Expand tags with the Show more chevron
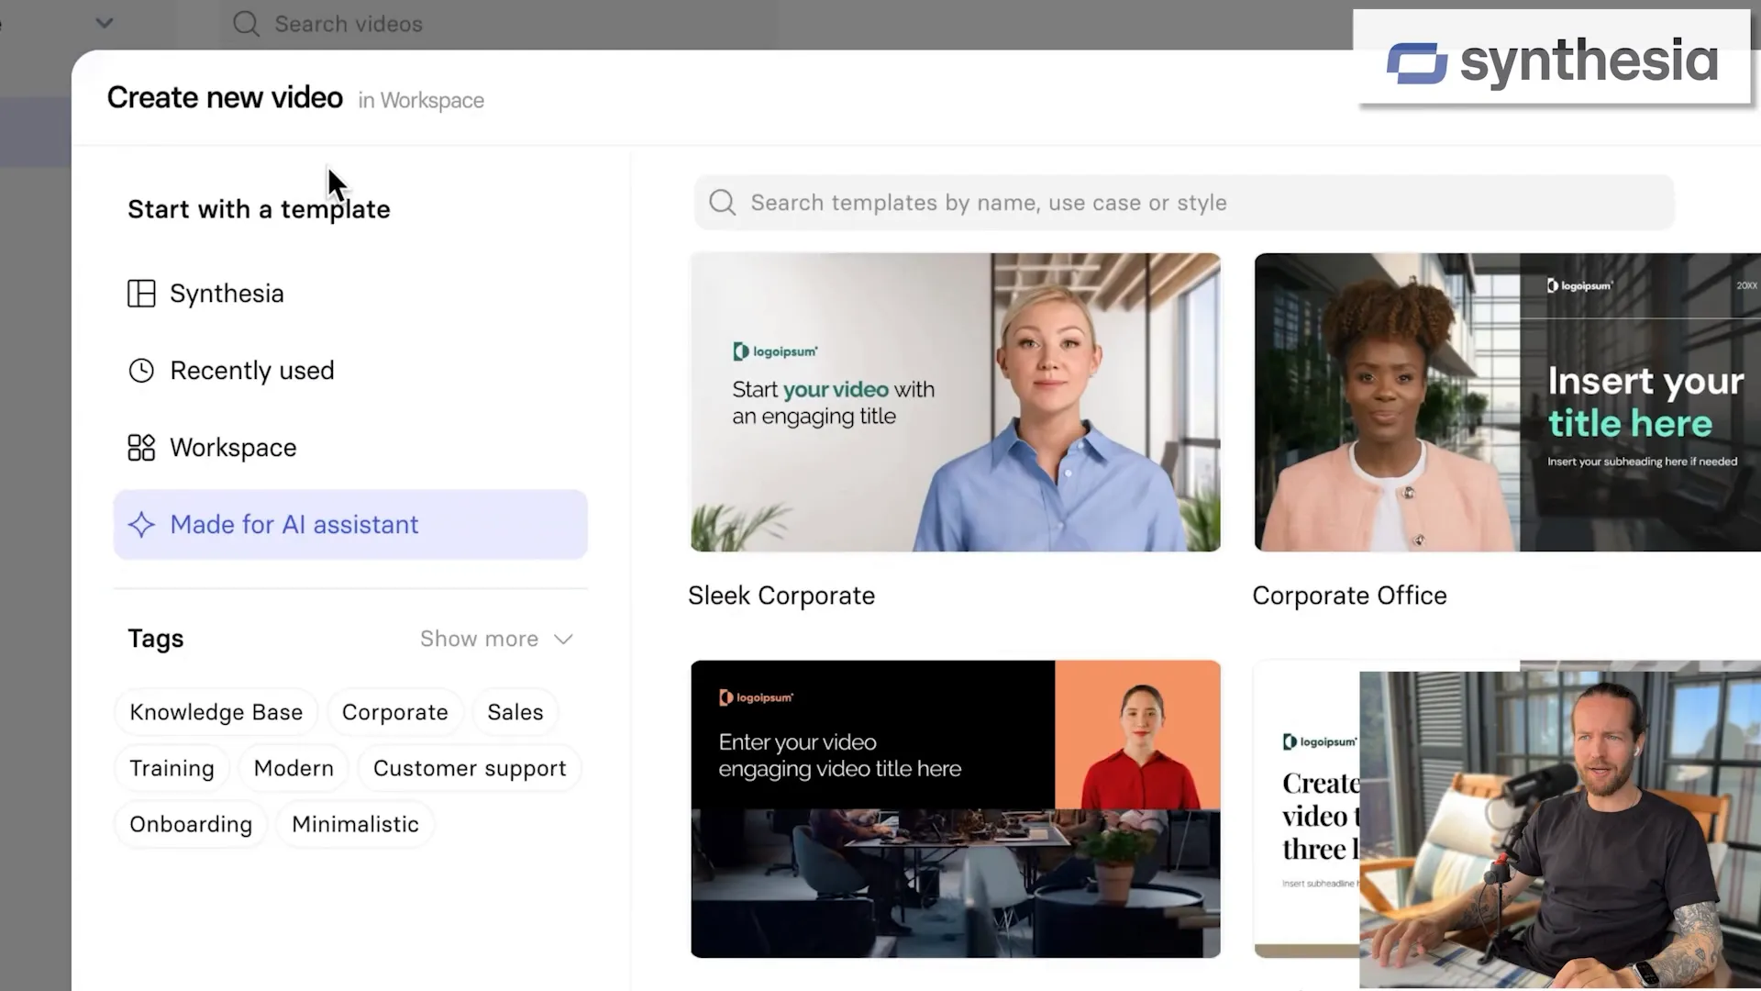1761x991 pixels. 563,640
